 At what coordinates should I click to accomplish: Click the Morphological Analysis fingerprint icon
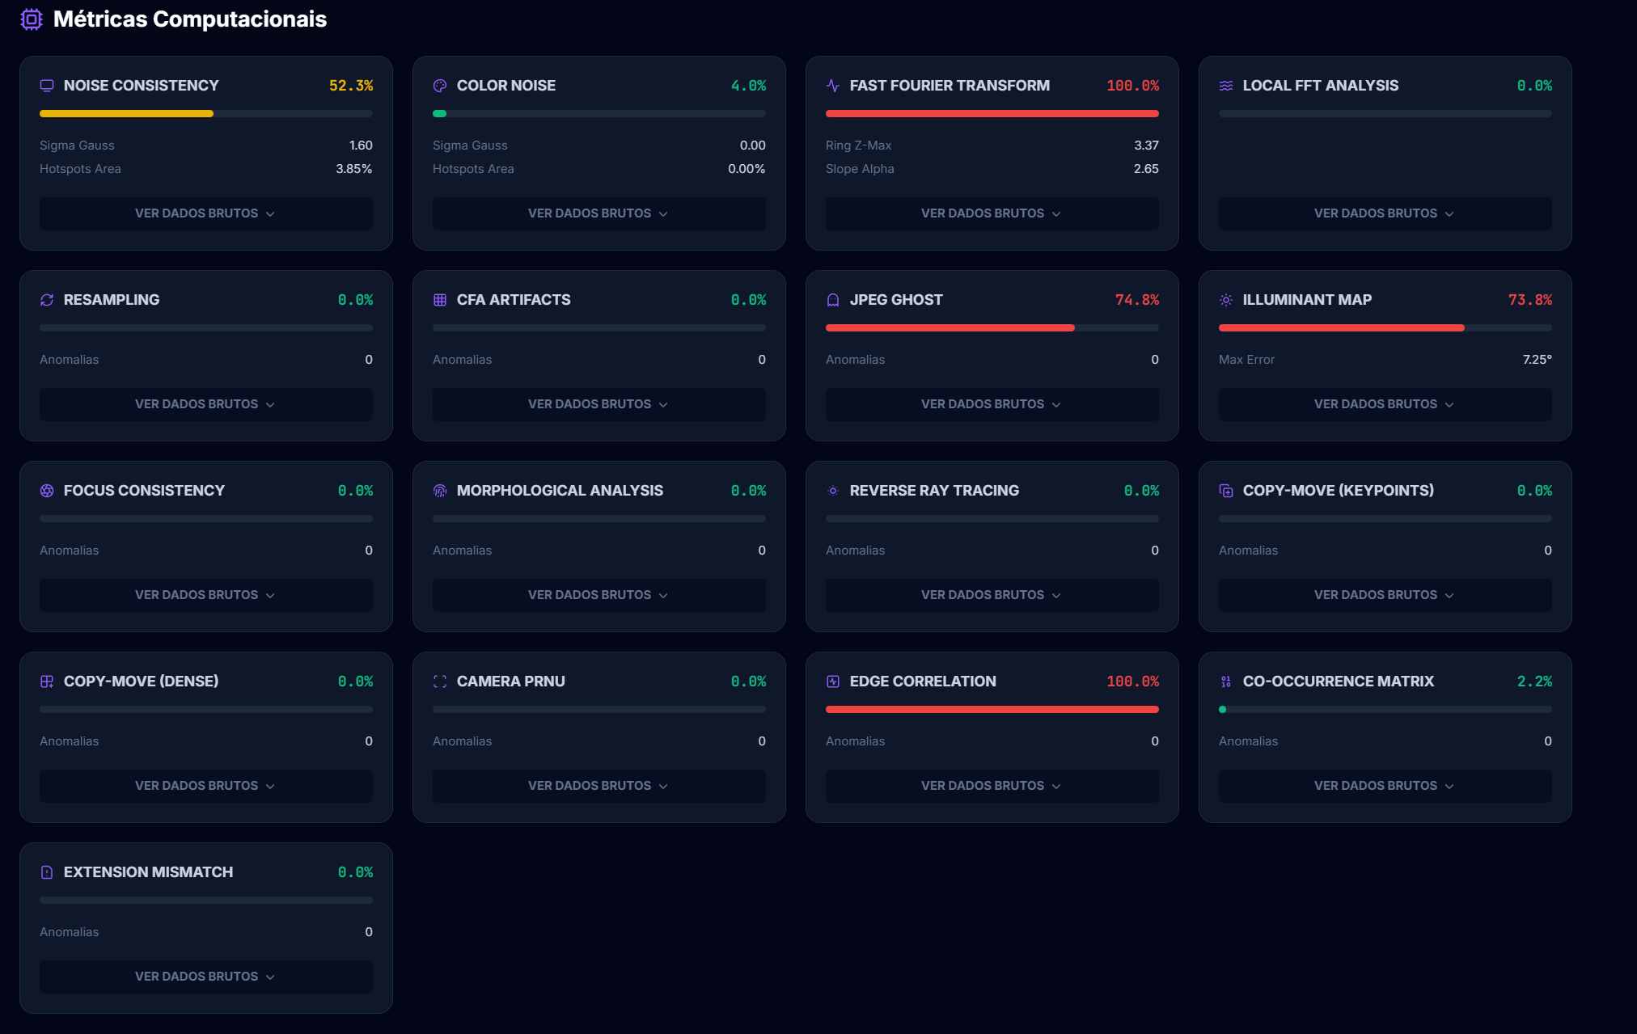click(x=440, y=491)
